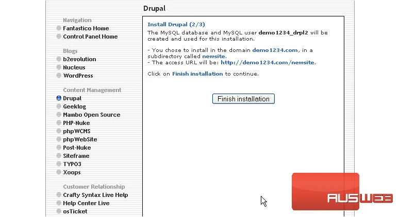
Task: Click the bullet icon next to WordPress
Action: [59, 76]
